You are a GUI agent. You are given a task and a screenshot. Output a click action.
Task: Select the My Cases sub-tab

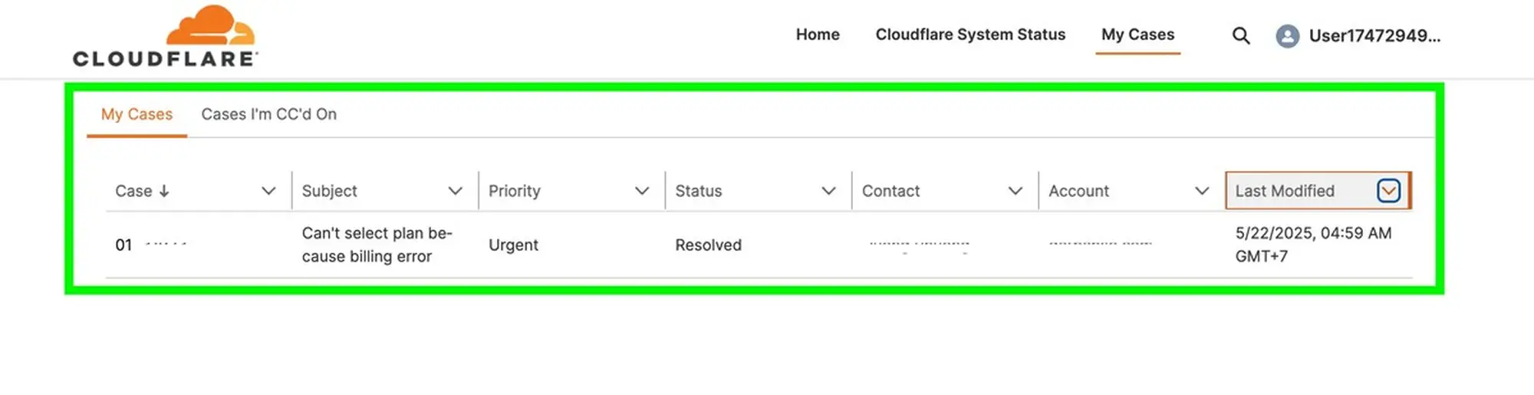point(137,114)
